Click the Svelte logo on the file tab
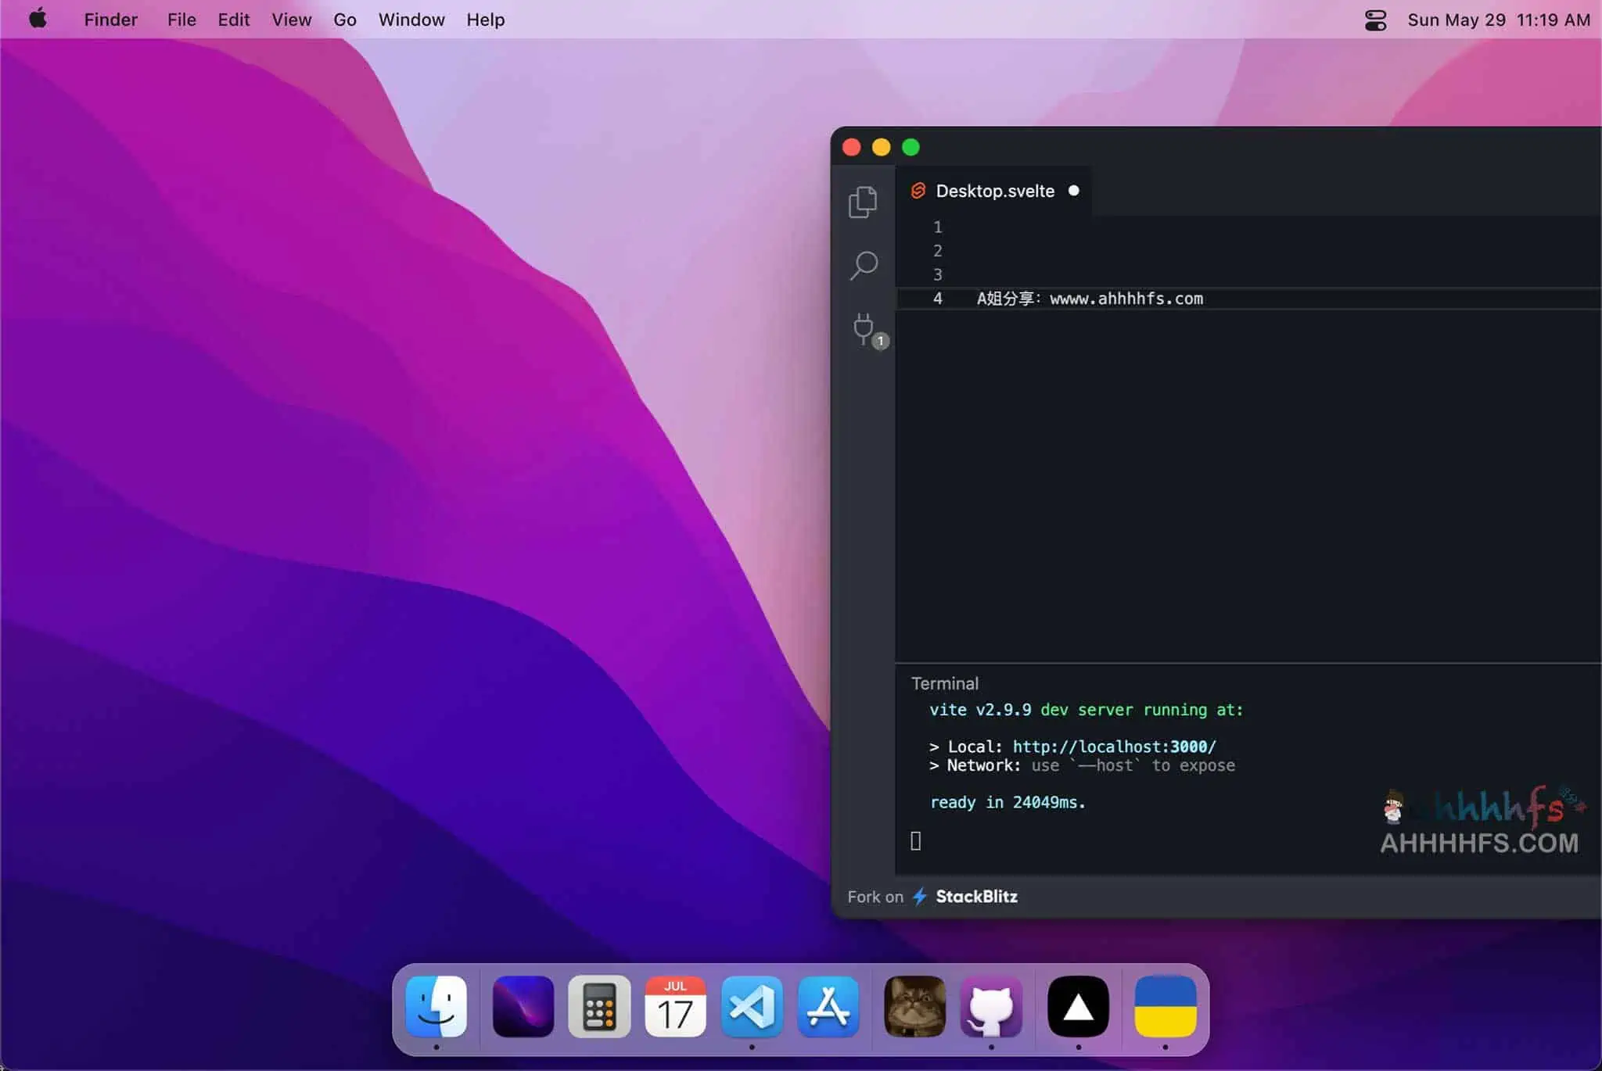The width and height of the screenshot is (1602, 1071). pyautogui.click(x=919, y=191)
